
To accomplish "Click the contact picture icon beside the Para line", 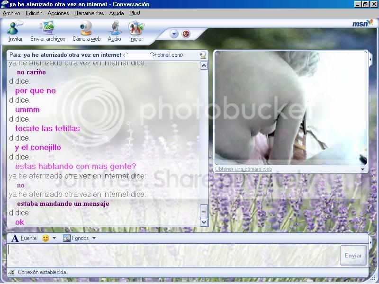I will tap(203, 55).
